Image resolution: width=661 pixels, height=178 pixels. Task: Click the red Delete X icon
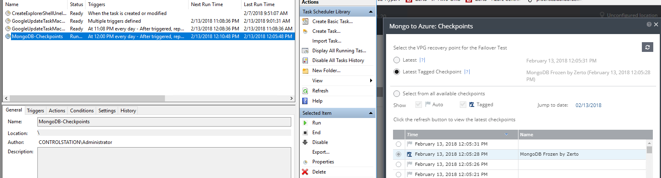coord(305,172)
